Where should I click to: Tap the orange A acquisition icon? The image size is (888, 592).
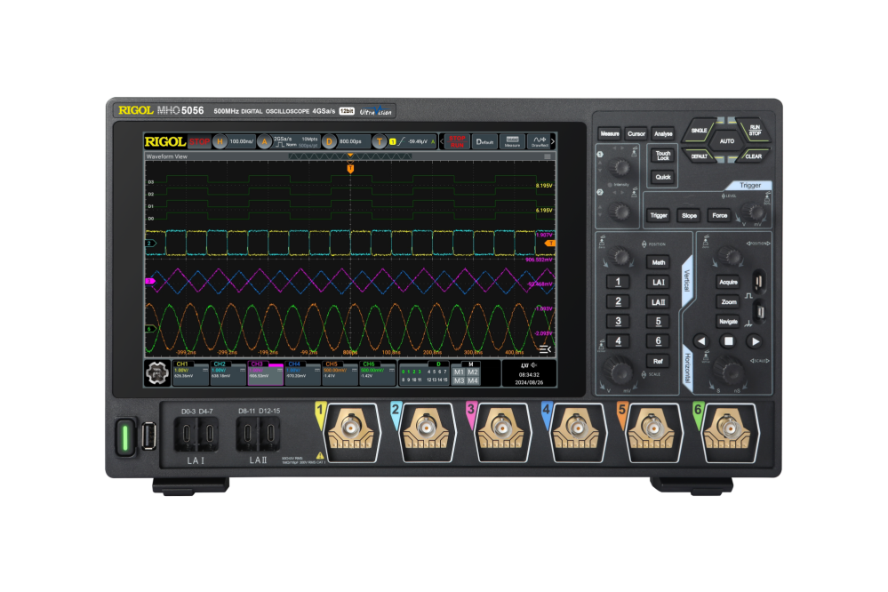click(x=264, y=141)
